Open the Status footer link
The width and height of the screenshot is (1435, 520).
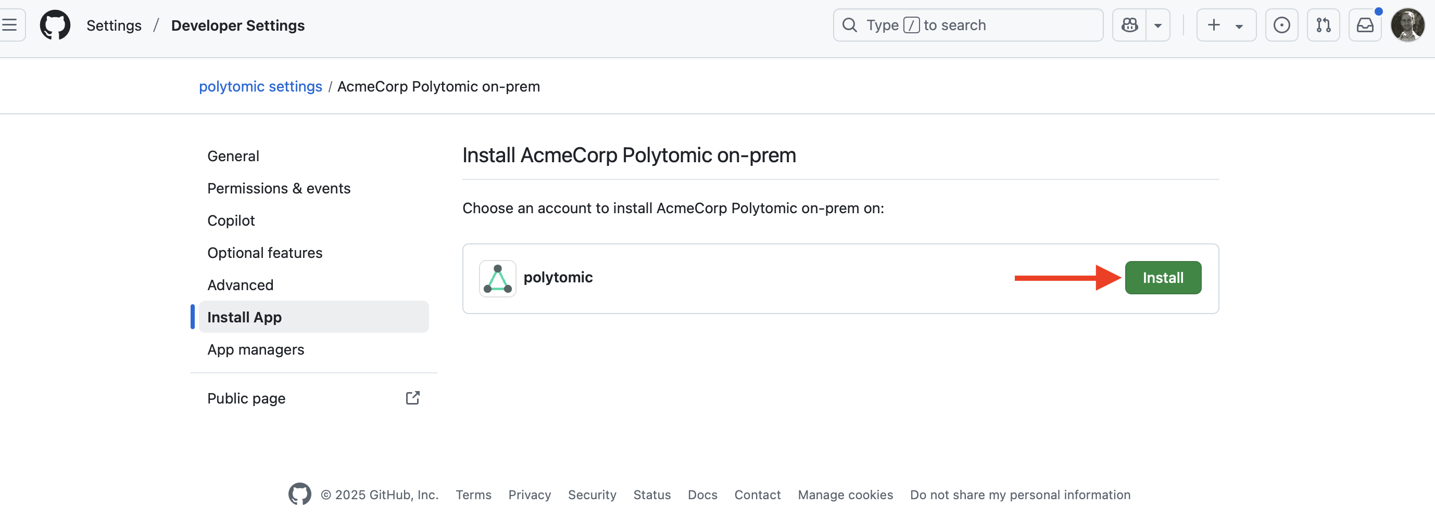pos(652,495)
